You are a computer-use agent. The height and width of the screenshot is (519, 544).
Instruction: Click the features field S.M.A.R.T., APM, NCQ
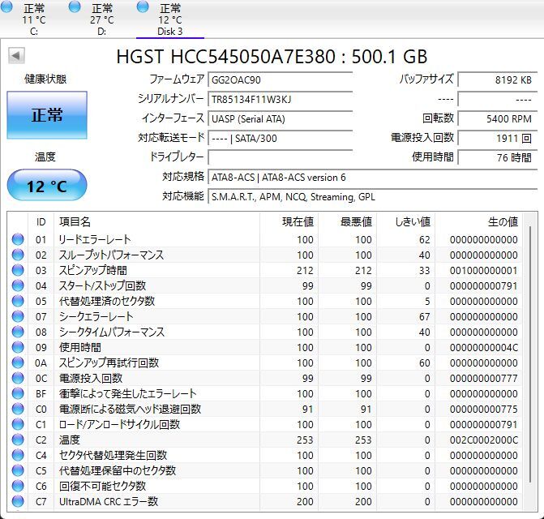(373, 197)
